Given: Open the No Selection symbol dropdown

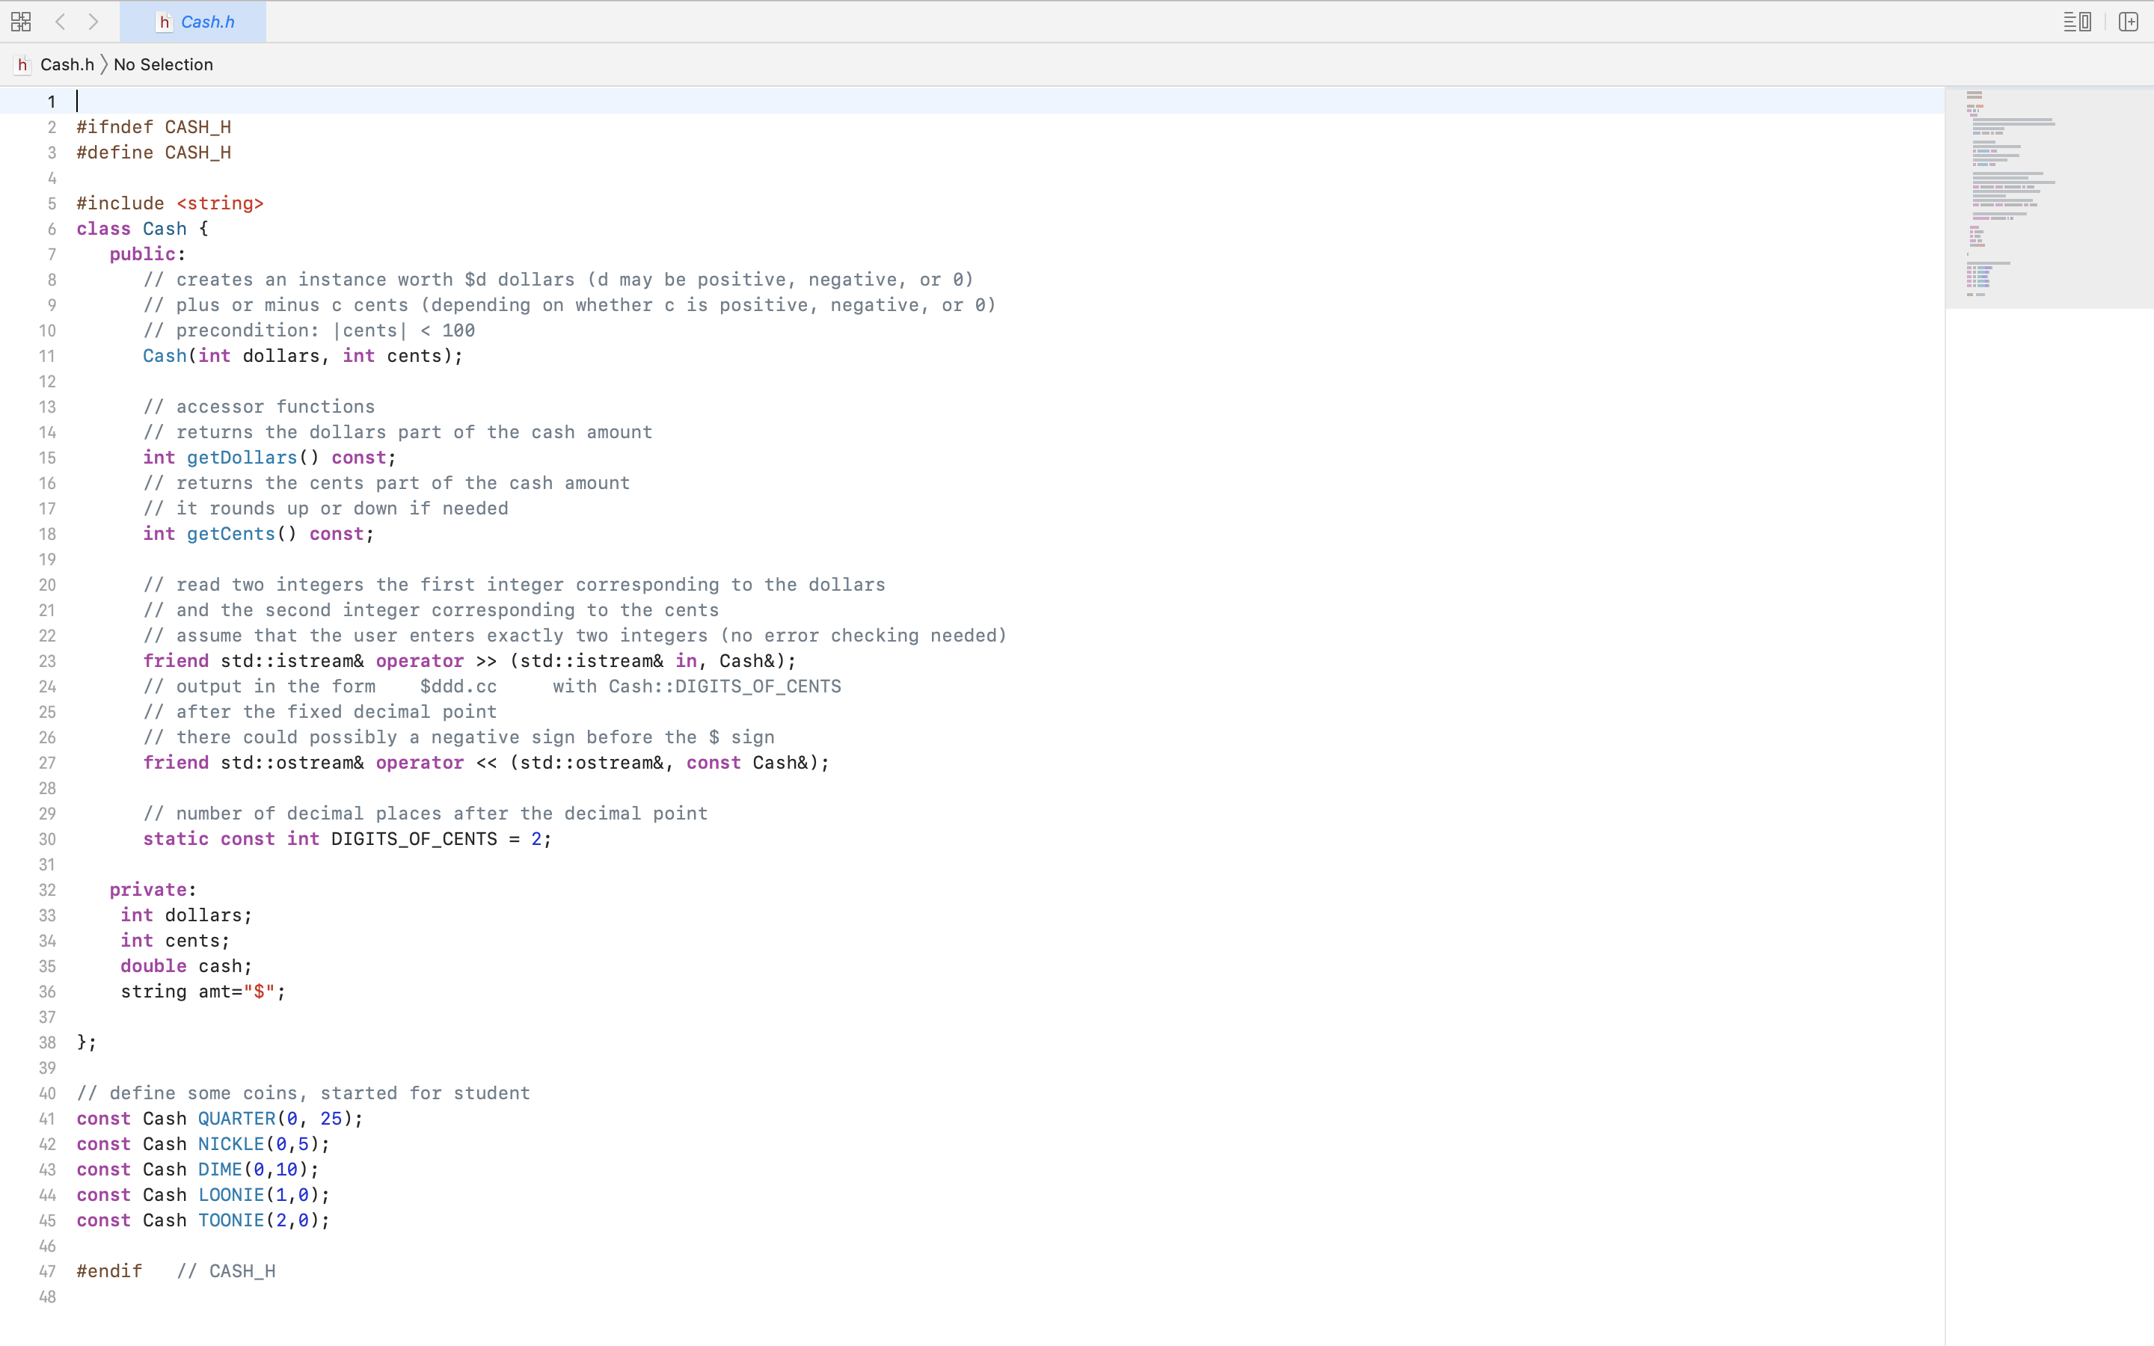Looking at the screenshot, I should [x=163, y=64].
